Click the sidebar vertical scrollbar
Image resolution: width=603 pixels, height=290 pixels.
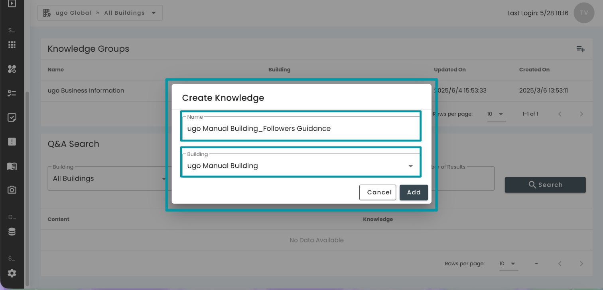click(27, 189)
